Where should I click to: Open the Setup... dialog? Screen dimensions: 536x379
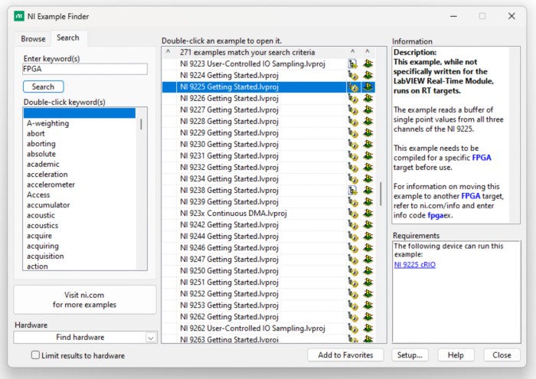[x=410, y=355]
